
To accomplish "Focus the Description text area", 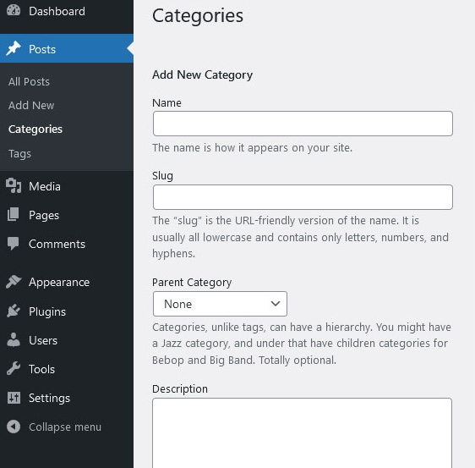I will click(302, 433).
